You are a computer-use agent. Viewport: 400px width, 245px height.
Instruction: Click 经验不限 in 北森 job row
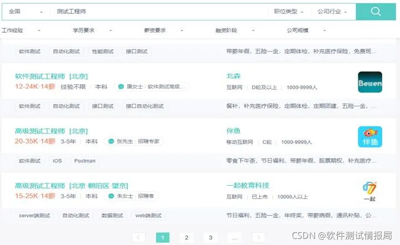coord(73,87)
